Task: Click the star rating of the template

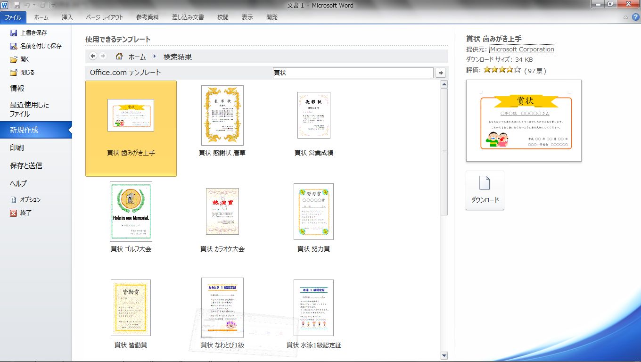Action: click(502, 70)
